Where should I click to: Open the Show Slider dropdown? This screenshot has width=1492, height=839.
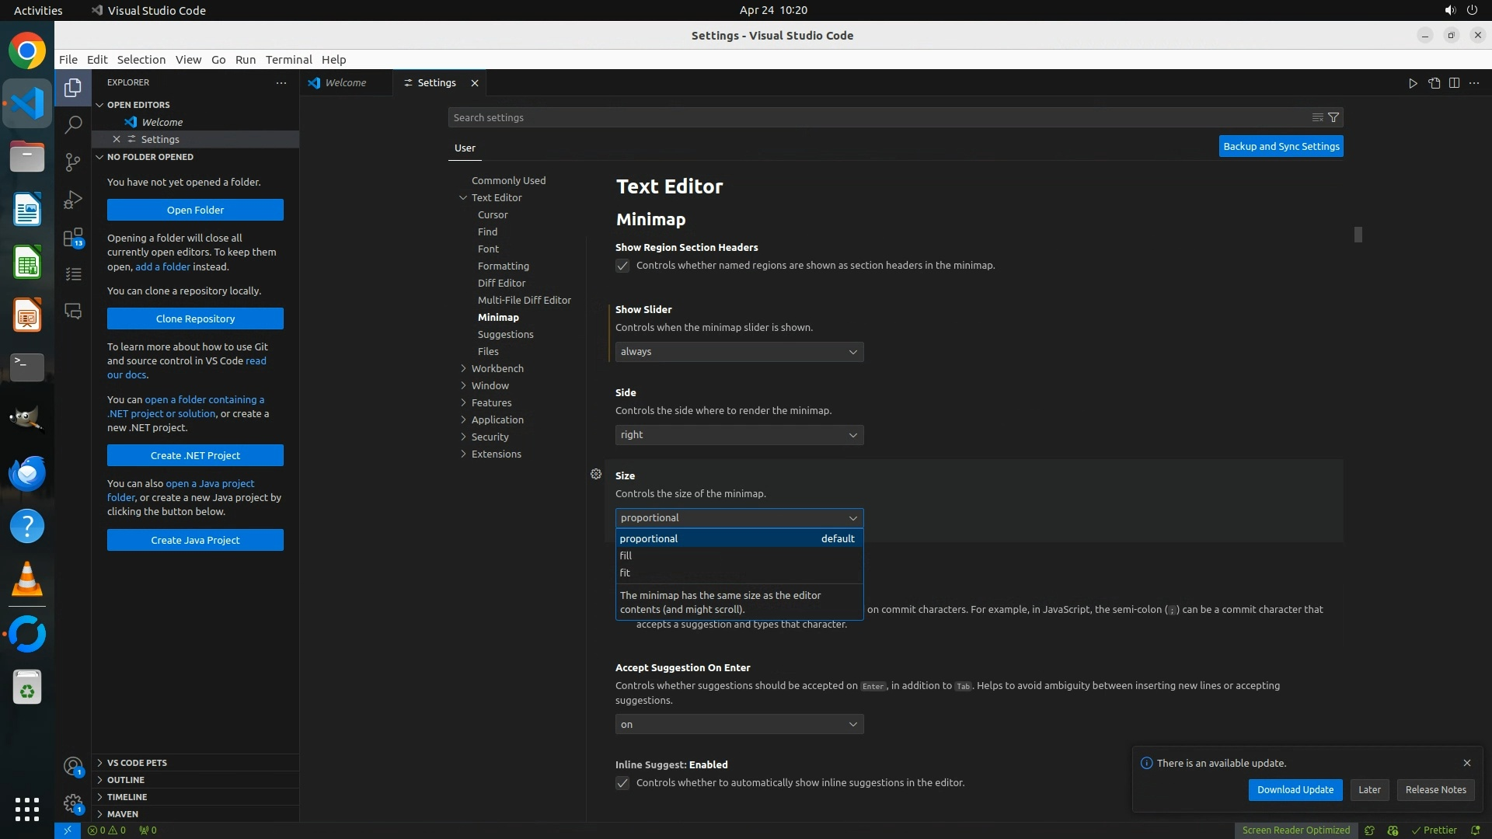pos(739,352)
